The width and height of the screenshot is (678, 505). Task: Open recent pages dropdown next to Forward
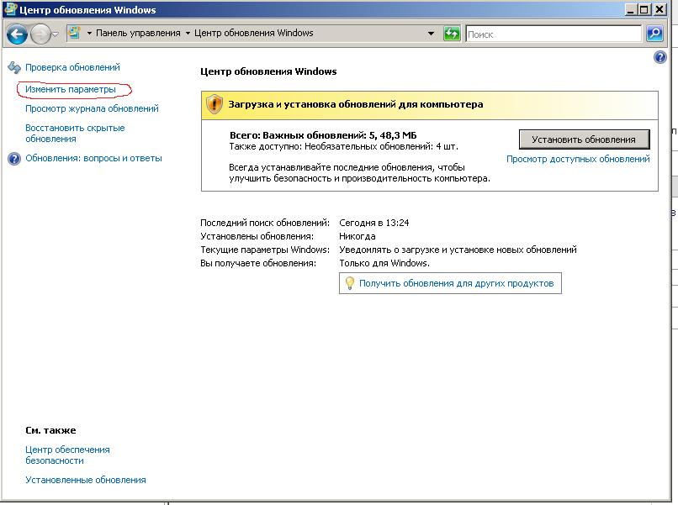(55, 34)
